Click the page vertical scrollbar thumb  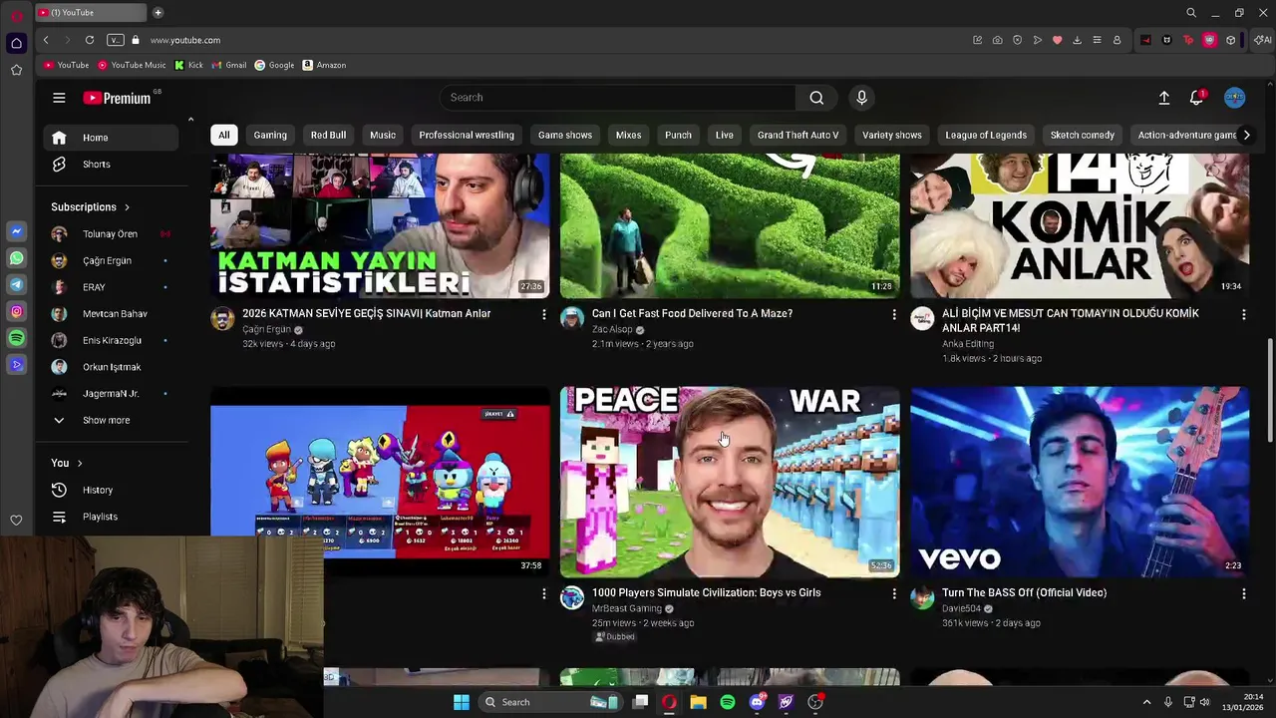click(1270, 389)
